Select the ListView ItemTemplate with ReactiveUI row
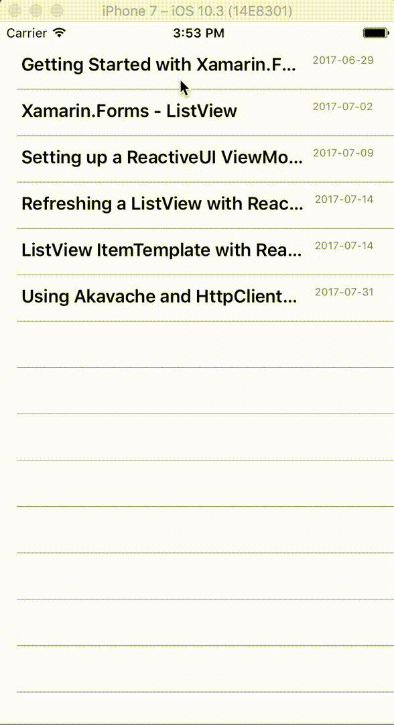The height and width of the screenshot is (725, 394). pos(161,250)
